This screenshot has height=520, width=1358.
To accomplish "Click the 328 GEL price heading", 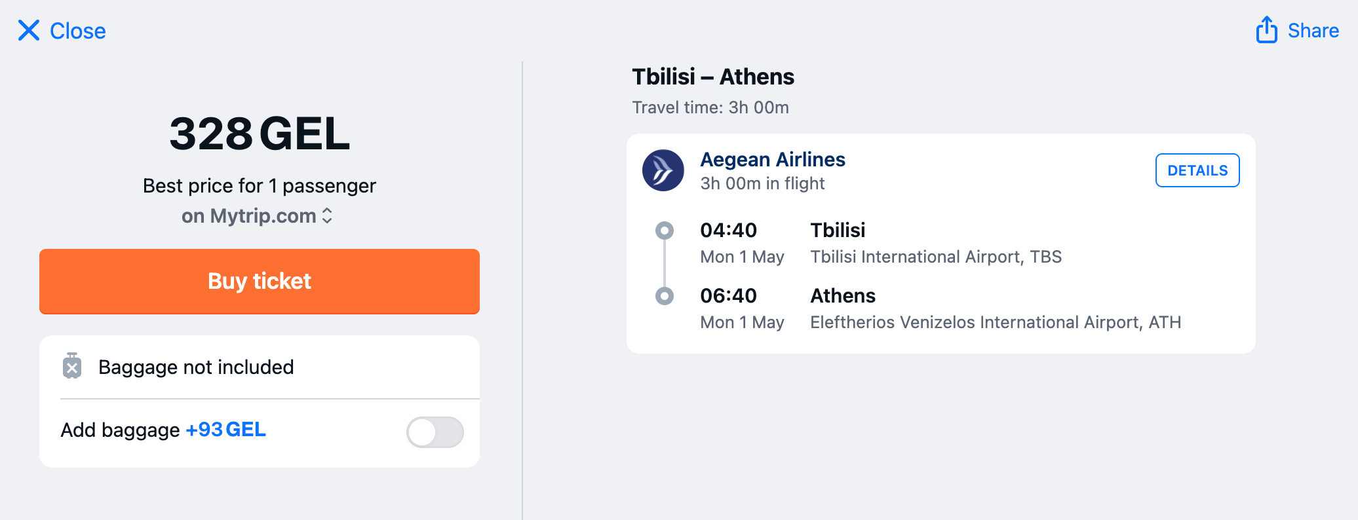I will tap(260, 134).
